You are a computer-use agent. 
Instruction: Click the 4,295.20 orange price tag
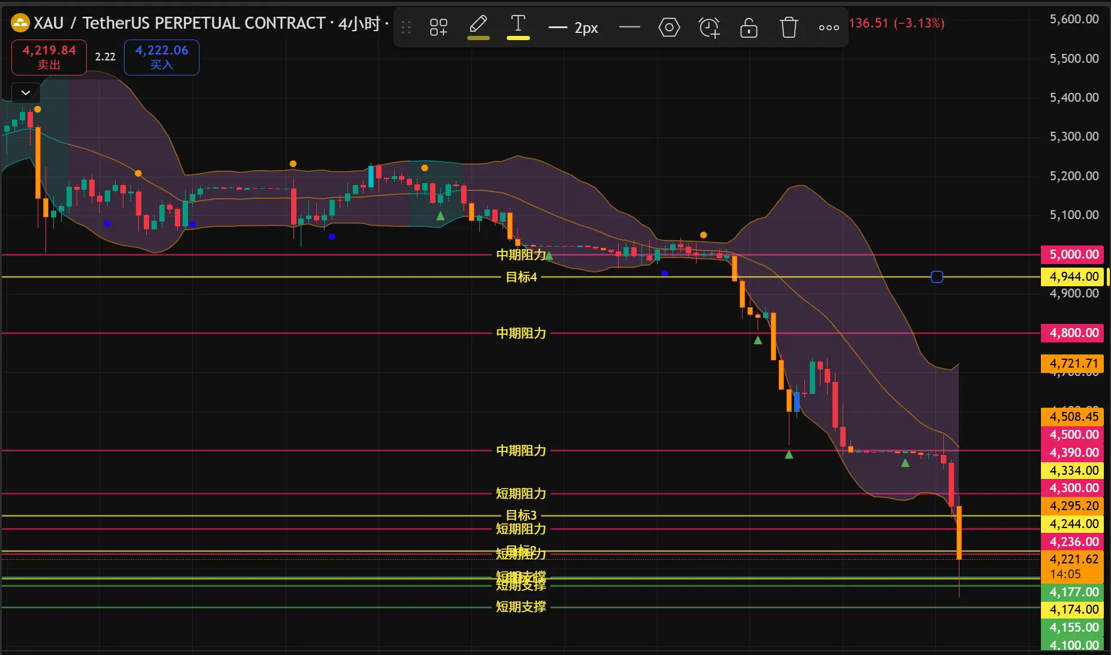(1072, 506)
